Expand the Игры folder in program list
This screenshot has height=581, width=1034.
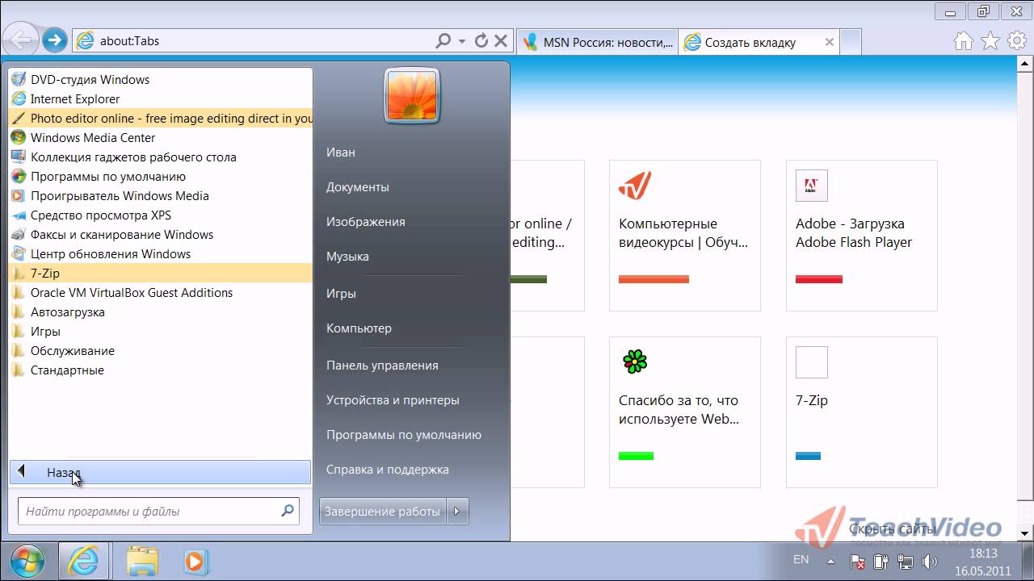[160, 331]
